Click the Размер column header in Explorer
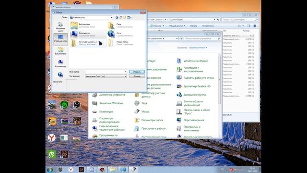Image resolution: width=307 pixels, height=173 pixels. [246, 31]
